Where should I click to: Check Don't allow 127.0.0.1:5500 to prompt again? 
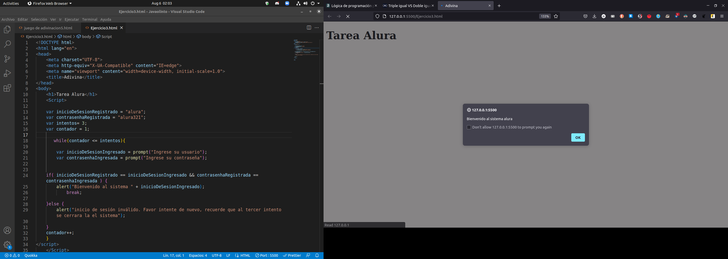coord(469,127)
